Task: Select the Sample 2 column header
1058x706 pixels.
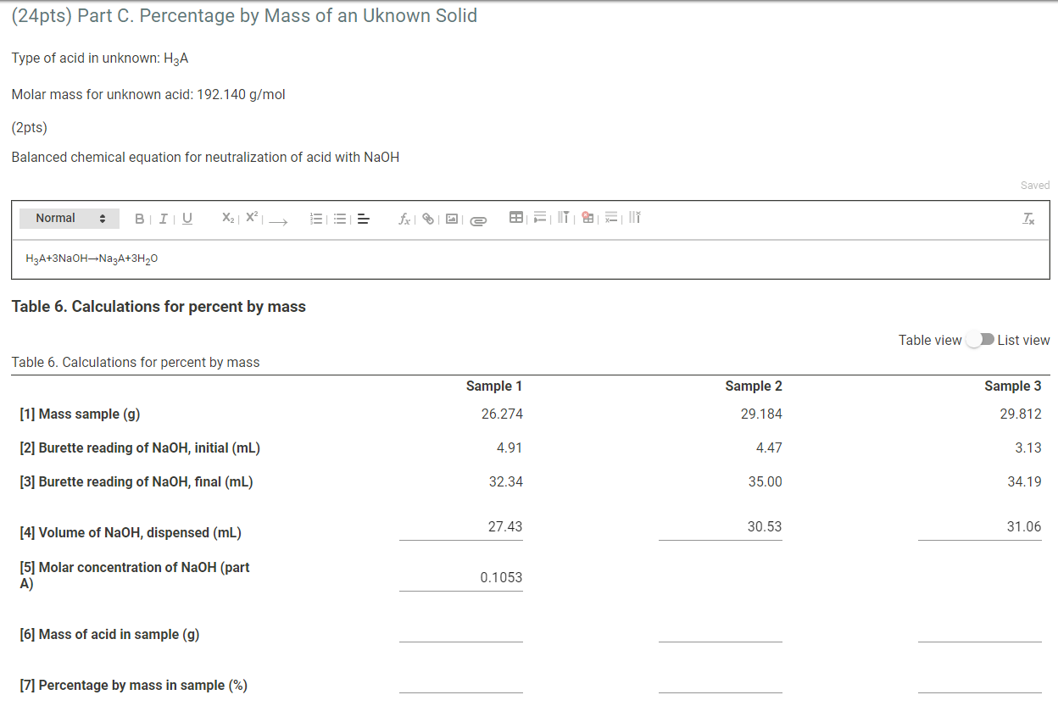Action: [x=754, y=386]
